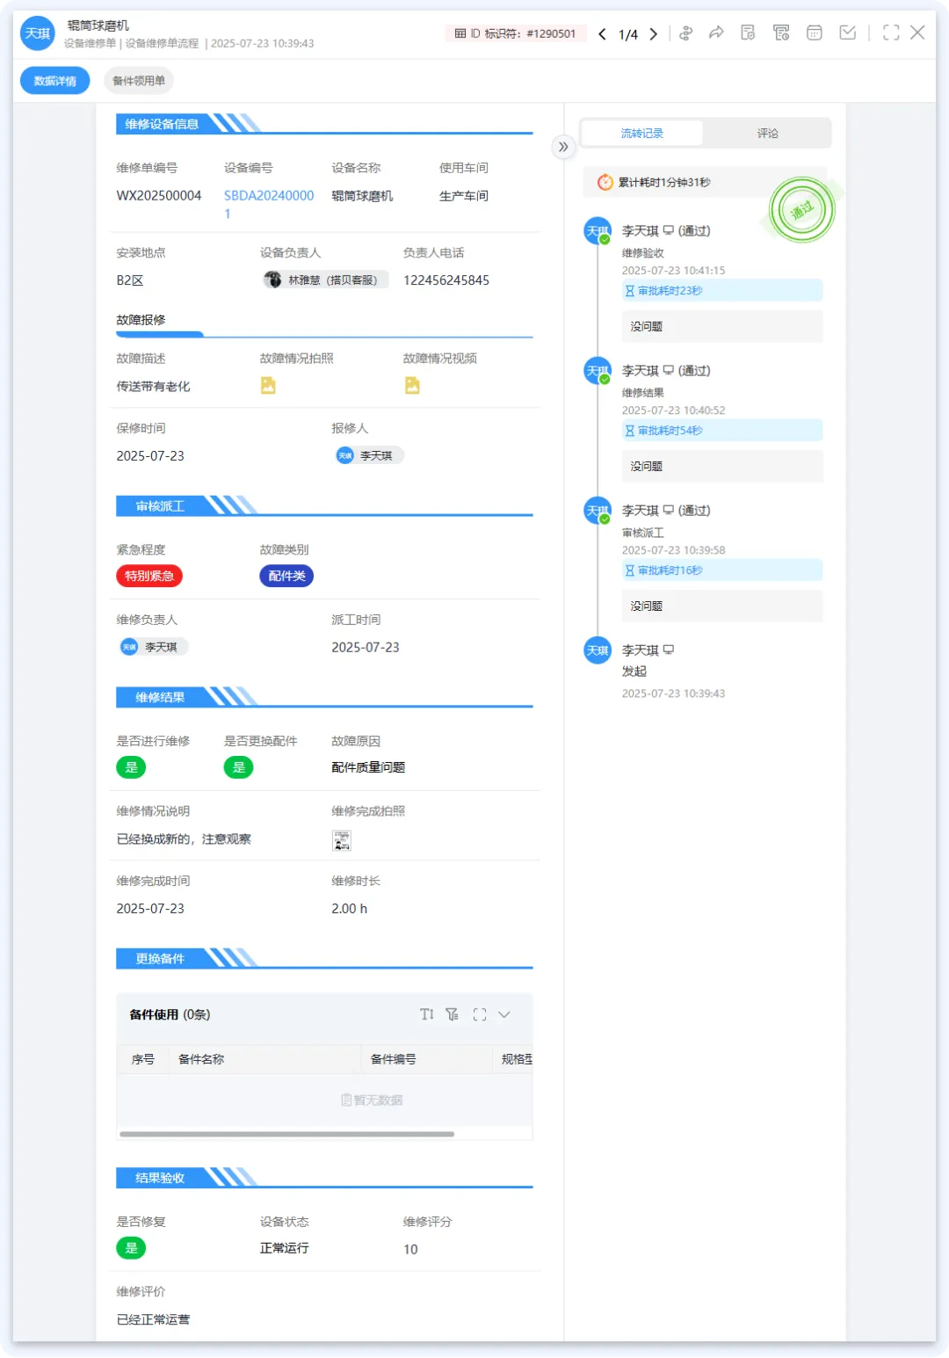This screenshot has width=949, height=1358.
Task: Click the calendar icon in top toolbar
Action: (x=815, y=33)
